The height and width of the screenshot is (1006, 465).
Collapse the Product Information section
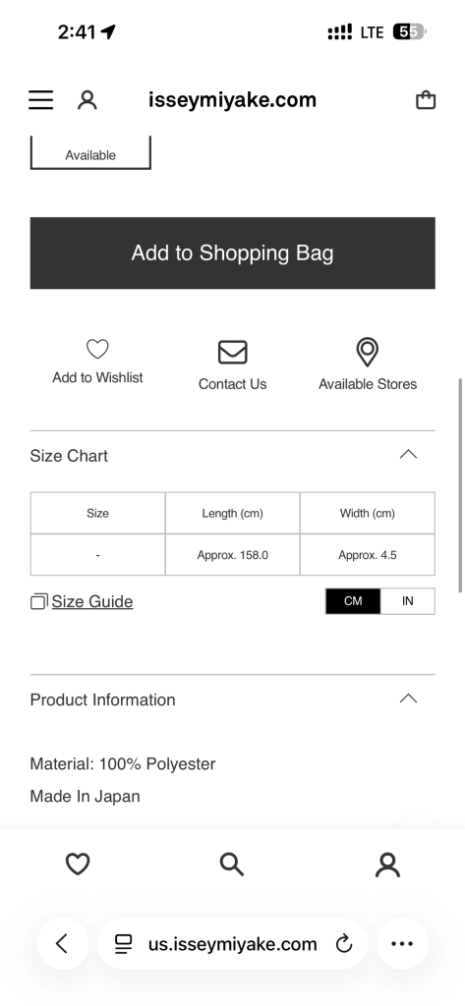pos(409,699)
